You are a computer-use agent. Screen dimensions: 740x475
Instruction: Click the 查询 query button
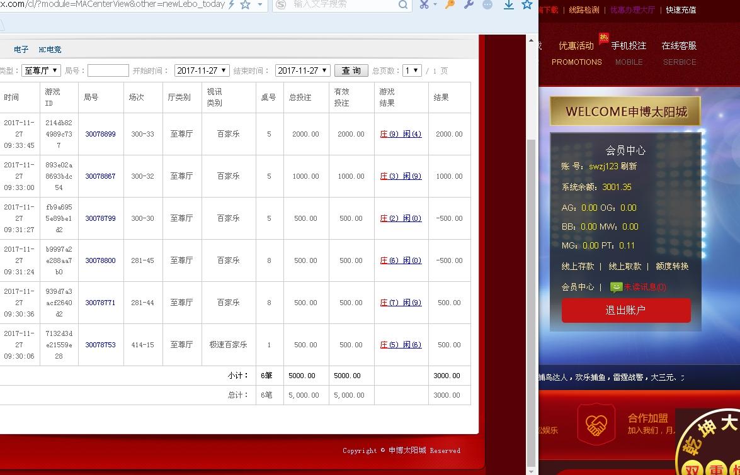coord(350,70)
